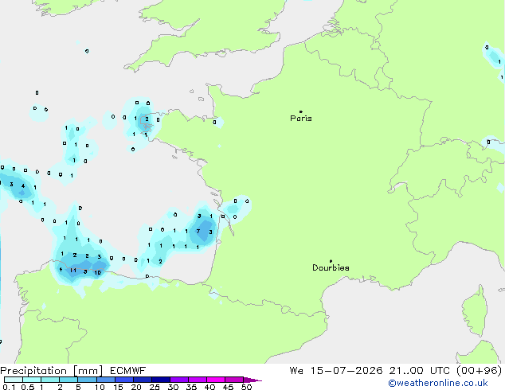Select the legend swatch between 40 and 45

coord(216,380)
